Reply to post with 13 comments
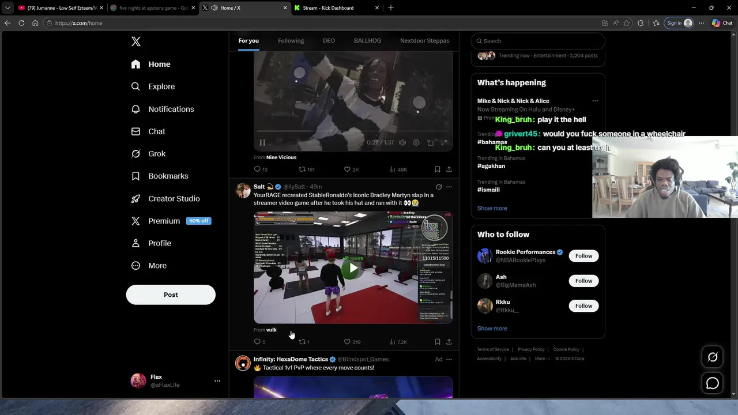The image size is (738, 415). pos(261,169)
